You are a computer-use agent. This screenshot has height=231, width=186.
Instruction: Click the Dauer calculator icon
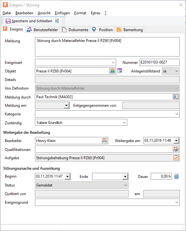(x=176, y=176)
